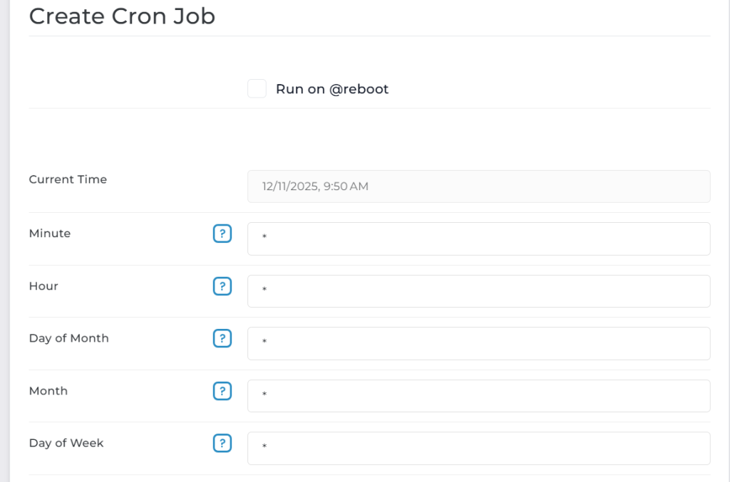Screen dimensions: 730x482
Task: Click the "Day of Month" label text
Action: pyautogui.click(x=69, y=338)
